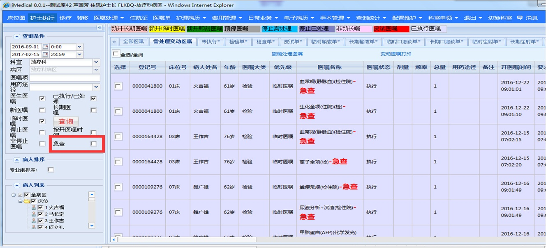
Task: Click the 医嘱项 input field
Action: click(65, 78)
